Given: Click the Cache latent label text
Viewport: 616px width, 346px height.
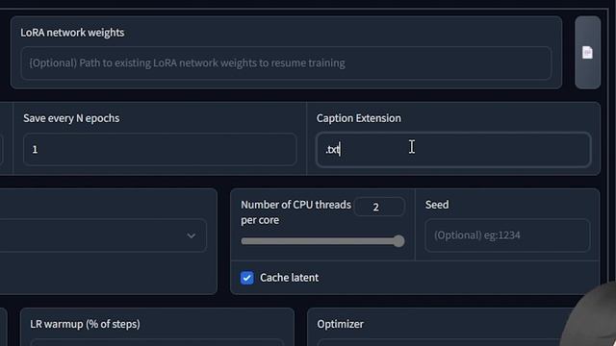Looking at the screenshot, I should coord(289,278).
